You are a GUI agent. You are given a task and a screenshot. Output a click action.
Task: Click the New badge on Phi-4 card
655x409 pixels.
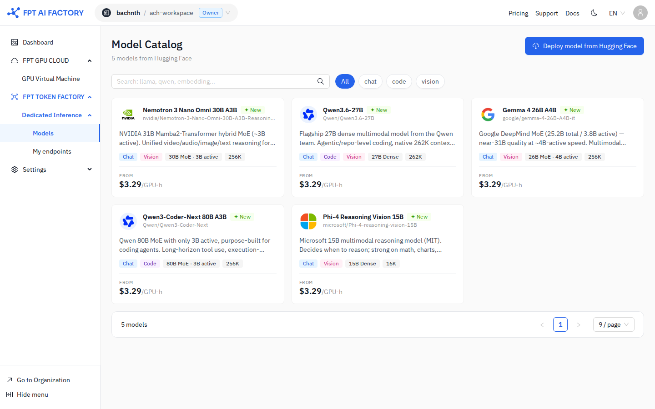tap(419, 217)
